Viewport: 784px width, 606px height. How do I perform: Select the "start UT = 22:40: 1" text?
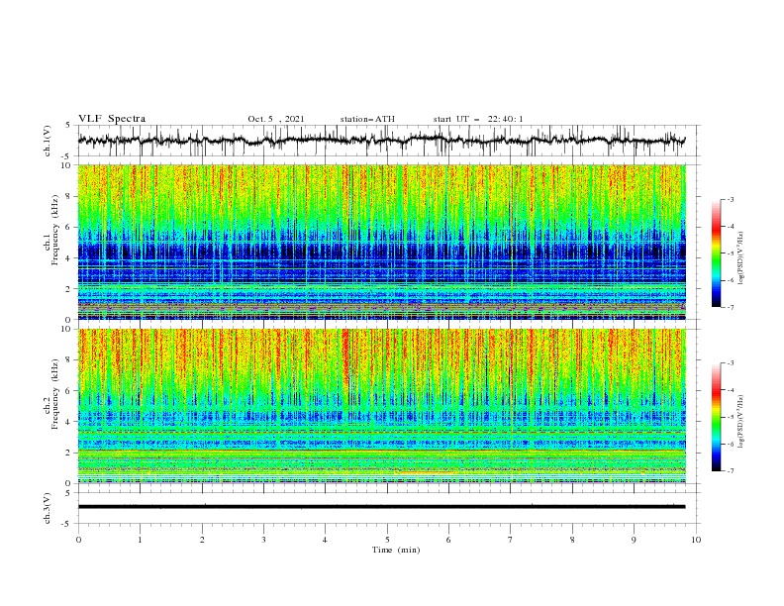478,119
